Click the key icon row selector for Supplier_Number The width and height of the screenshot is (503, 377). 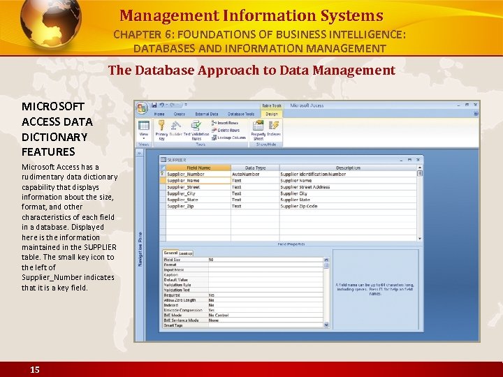[x=163, y=174]
